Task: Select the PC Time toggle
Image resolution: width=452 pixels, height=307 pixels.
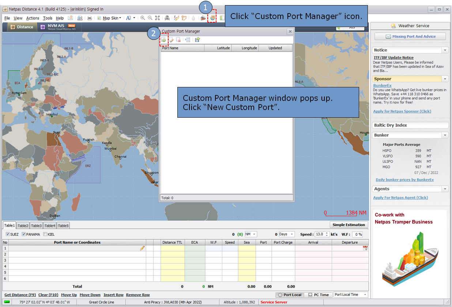Action: point(319,295)
